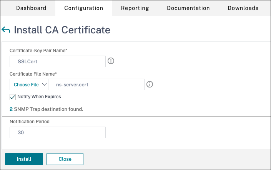
Task: Click the ns-server.cert file name field
Action: [x=98, y=84]
